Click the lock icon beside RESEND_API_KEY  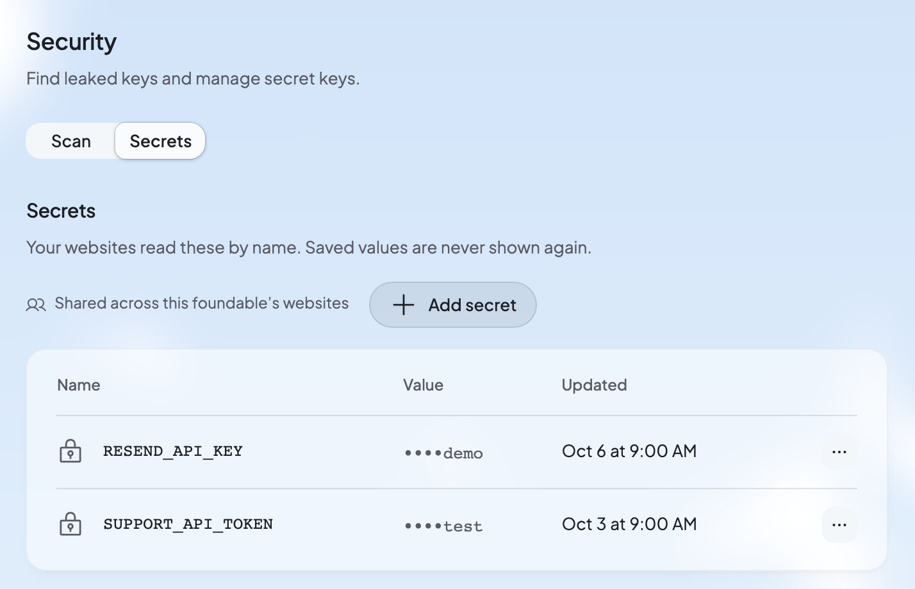click(70, 451)
